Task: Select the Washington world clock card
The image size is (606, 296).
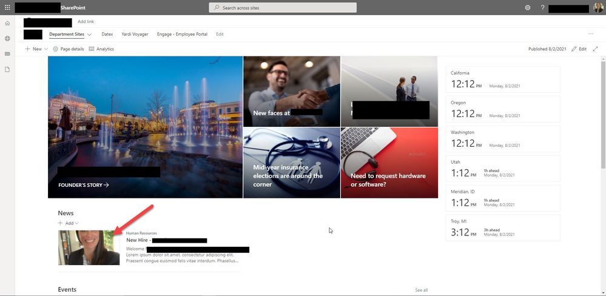Action: pyautogui.click(x=503, y=139)
